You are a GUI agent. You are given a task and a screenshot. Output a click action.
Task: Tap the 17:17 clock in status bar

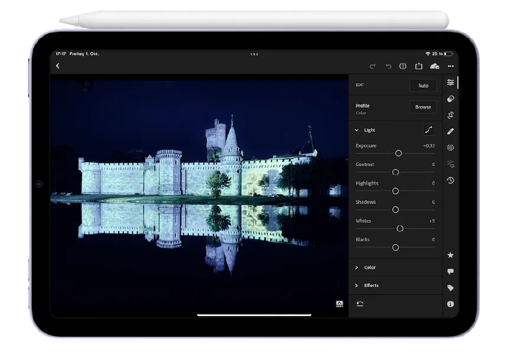pos(61,54)
